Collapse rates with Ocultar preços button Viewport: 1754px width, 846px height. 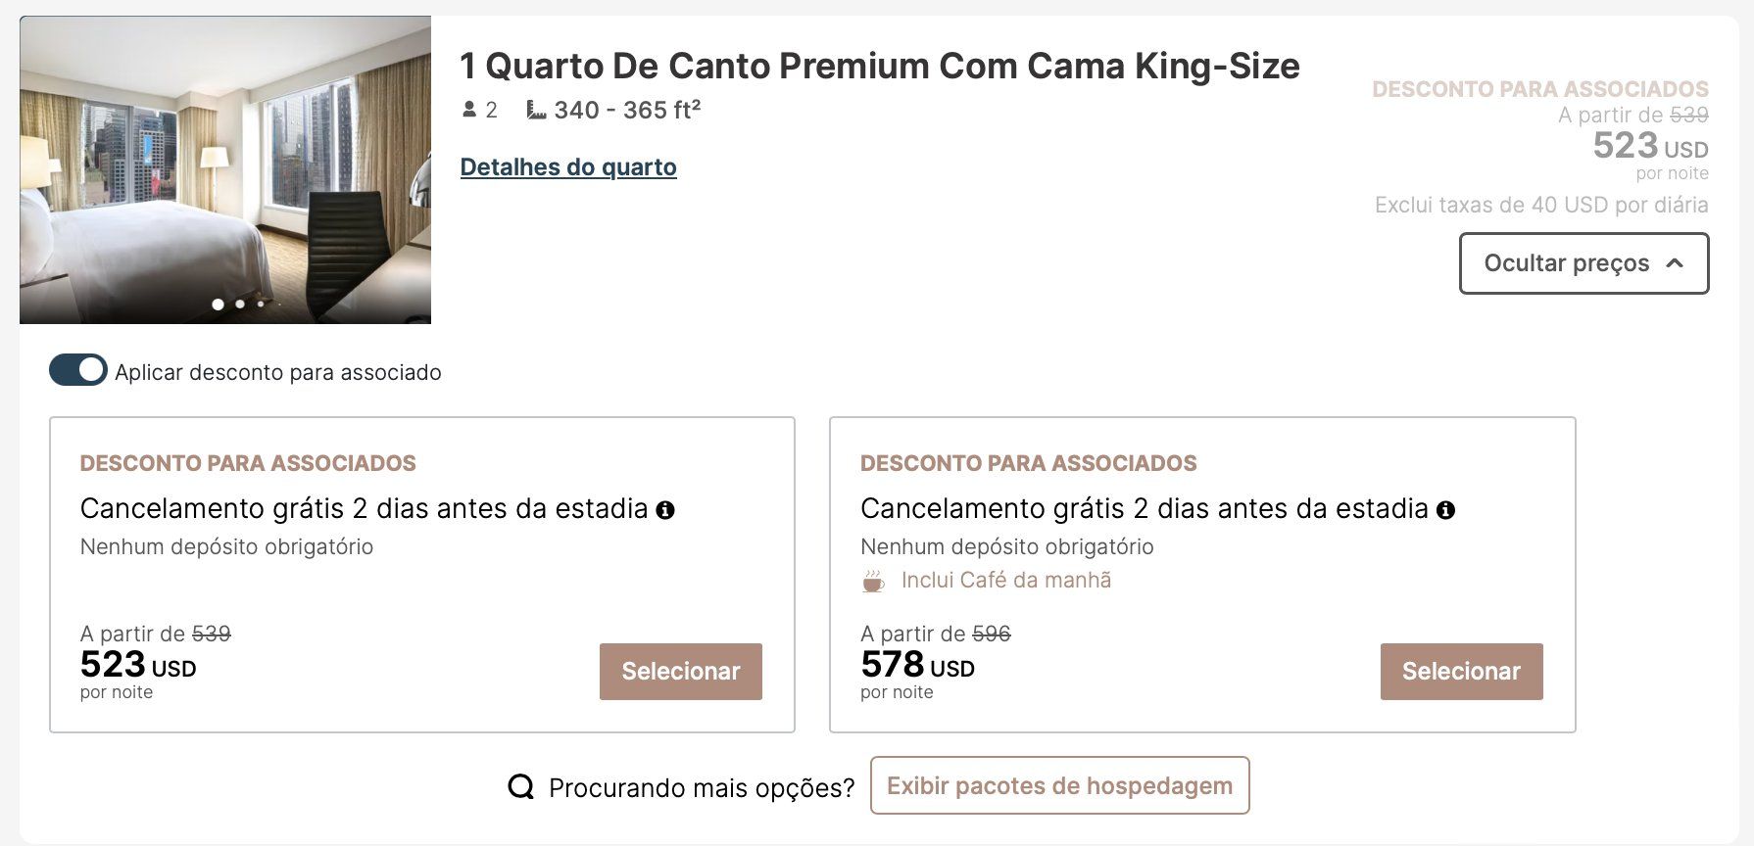(1583, 263)
